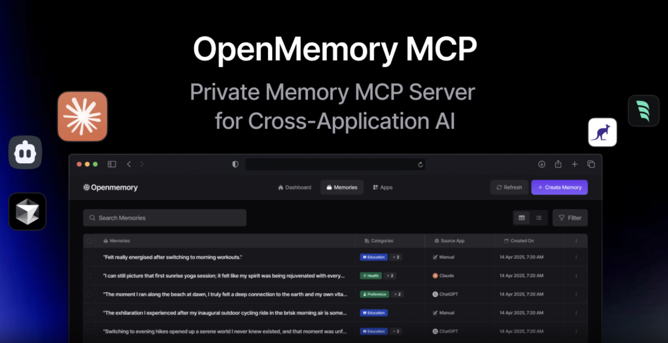Click the orange Claude starburst app icon
Image resolution: width=668 pixels, height=343 pixels.
[x=82, y=116]
